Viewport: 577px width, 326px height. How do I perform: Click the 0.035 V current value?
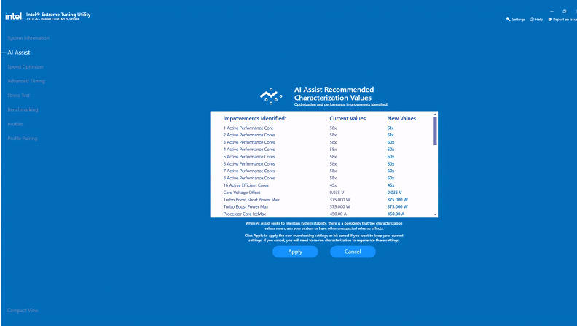(337, 193)
